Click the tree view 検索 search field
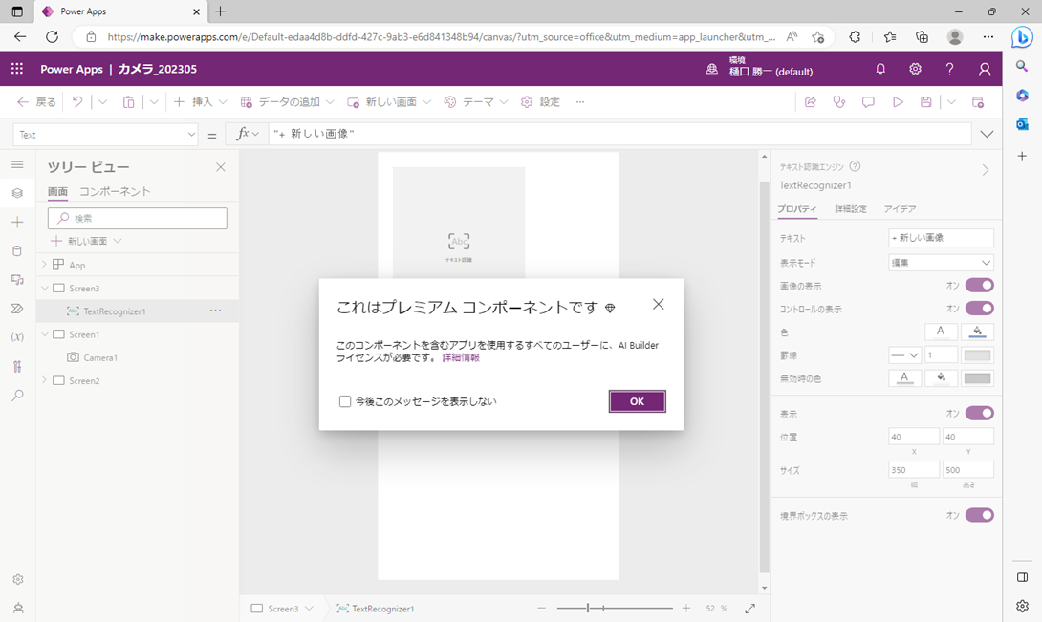 (x=138, y=218)
